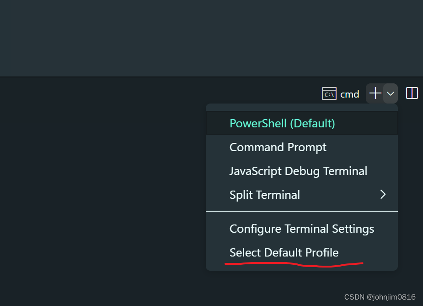This screenshot has width=423, height=306.
Task: Click Split Terminal's right-pointing arrow
Action: 383,195
